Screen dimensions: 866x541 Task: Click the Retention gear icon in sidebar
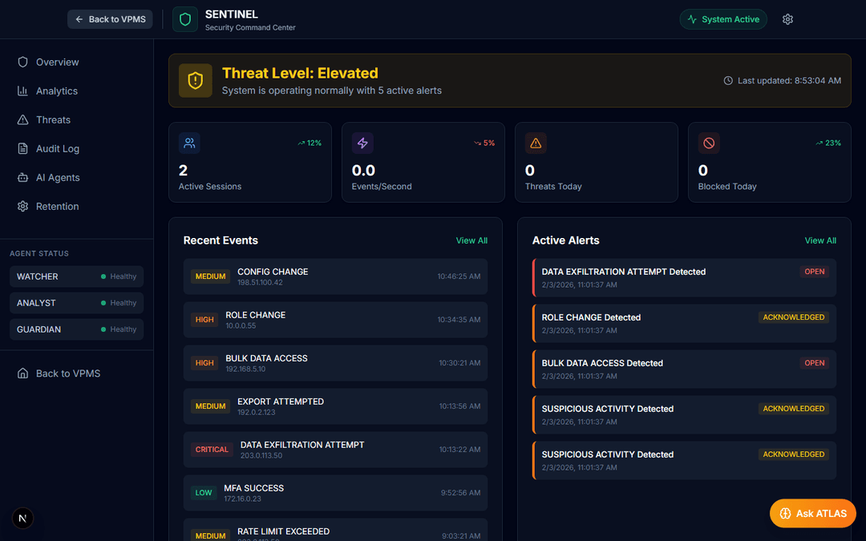[x=23, y=206]
